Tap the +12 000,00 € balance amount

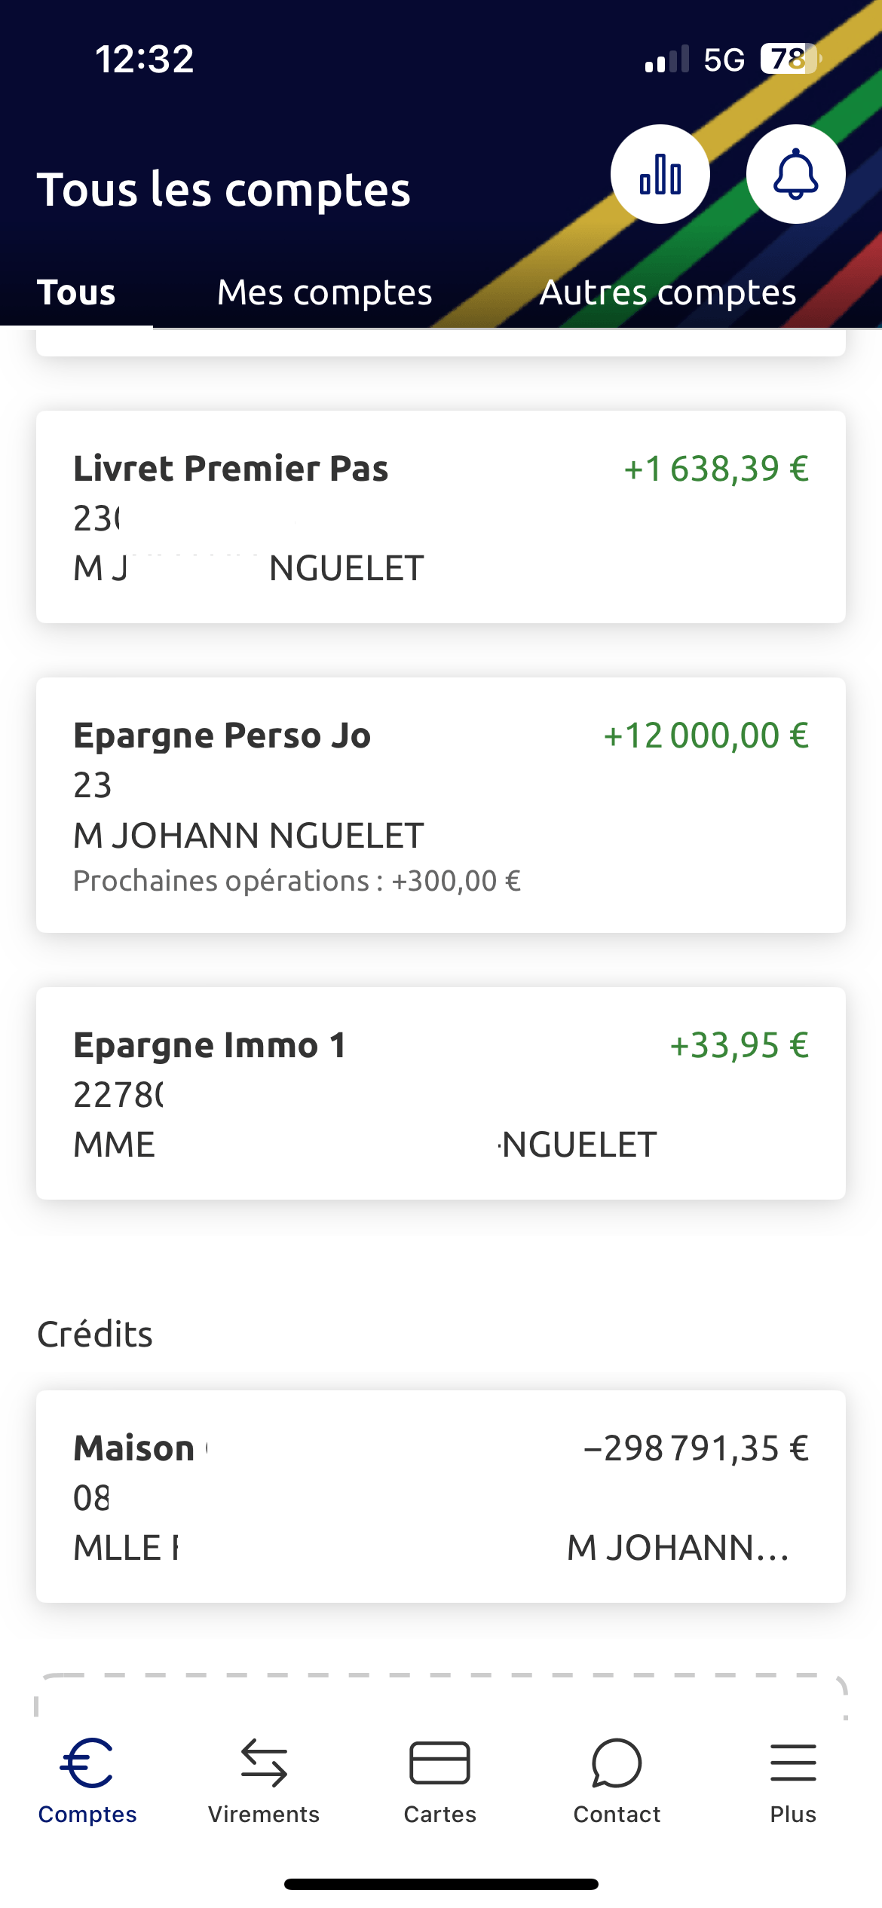(x=706, y=735)
